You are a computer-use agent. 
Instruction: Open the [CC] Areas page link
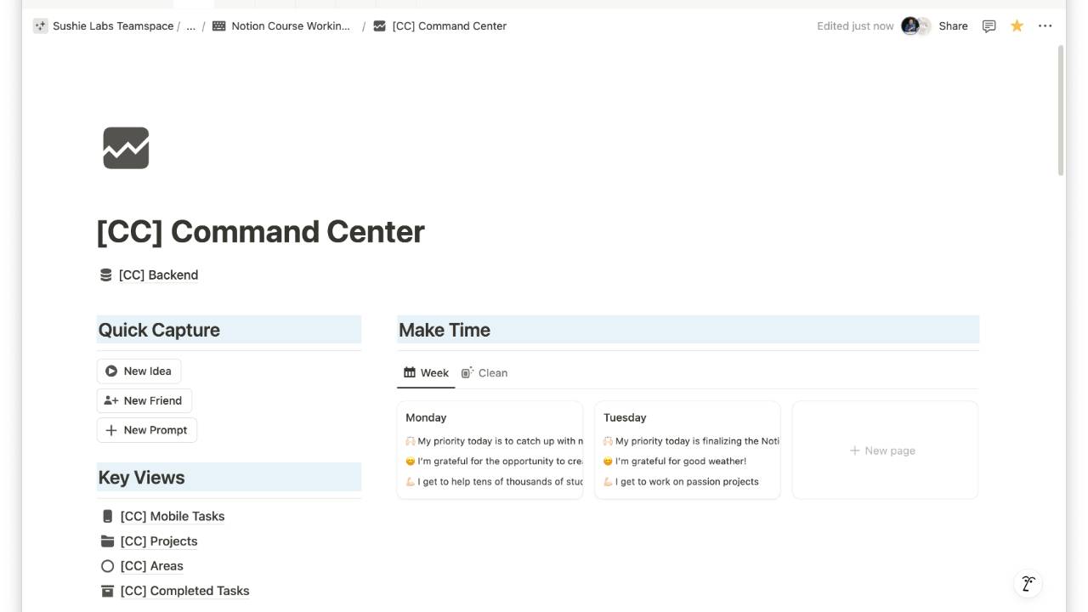point(152,565)
